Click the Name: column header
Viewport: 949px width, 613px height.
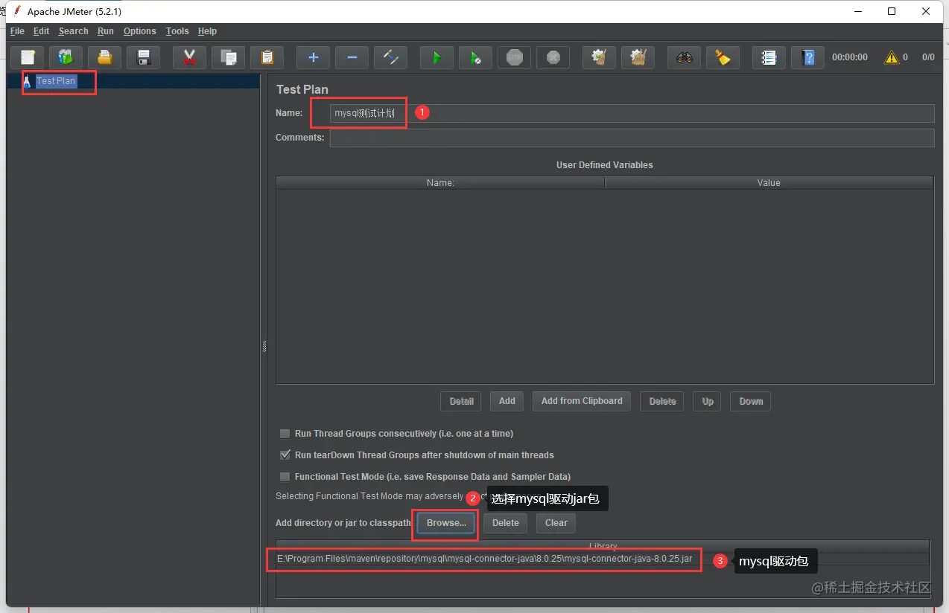click(x=440, y=182)
